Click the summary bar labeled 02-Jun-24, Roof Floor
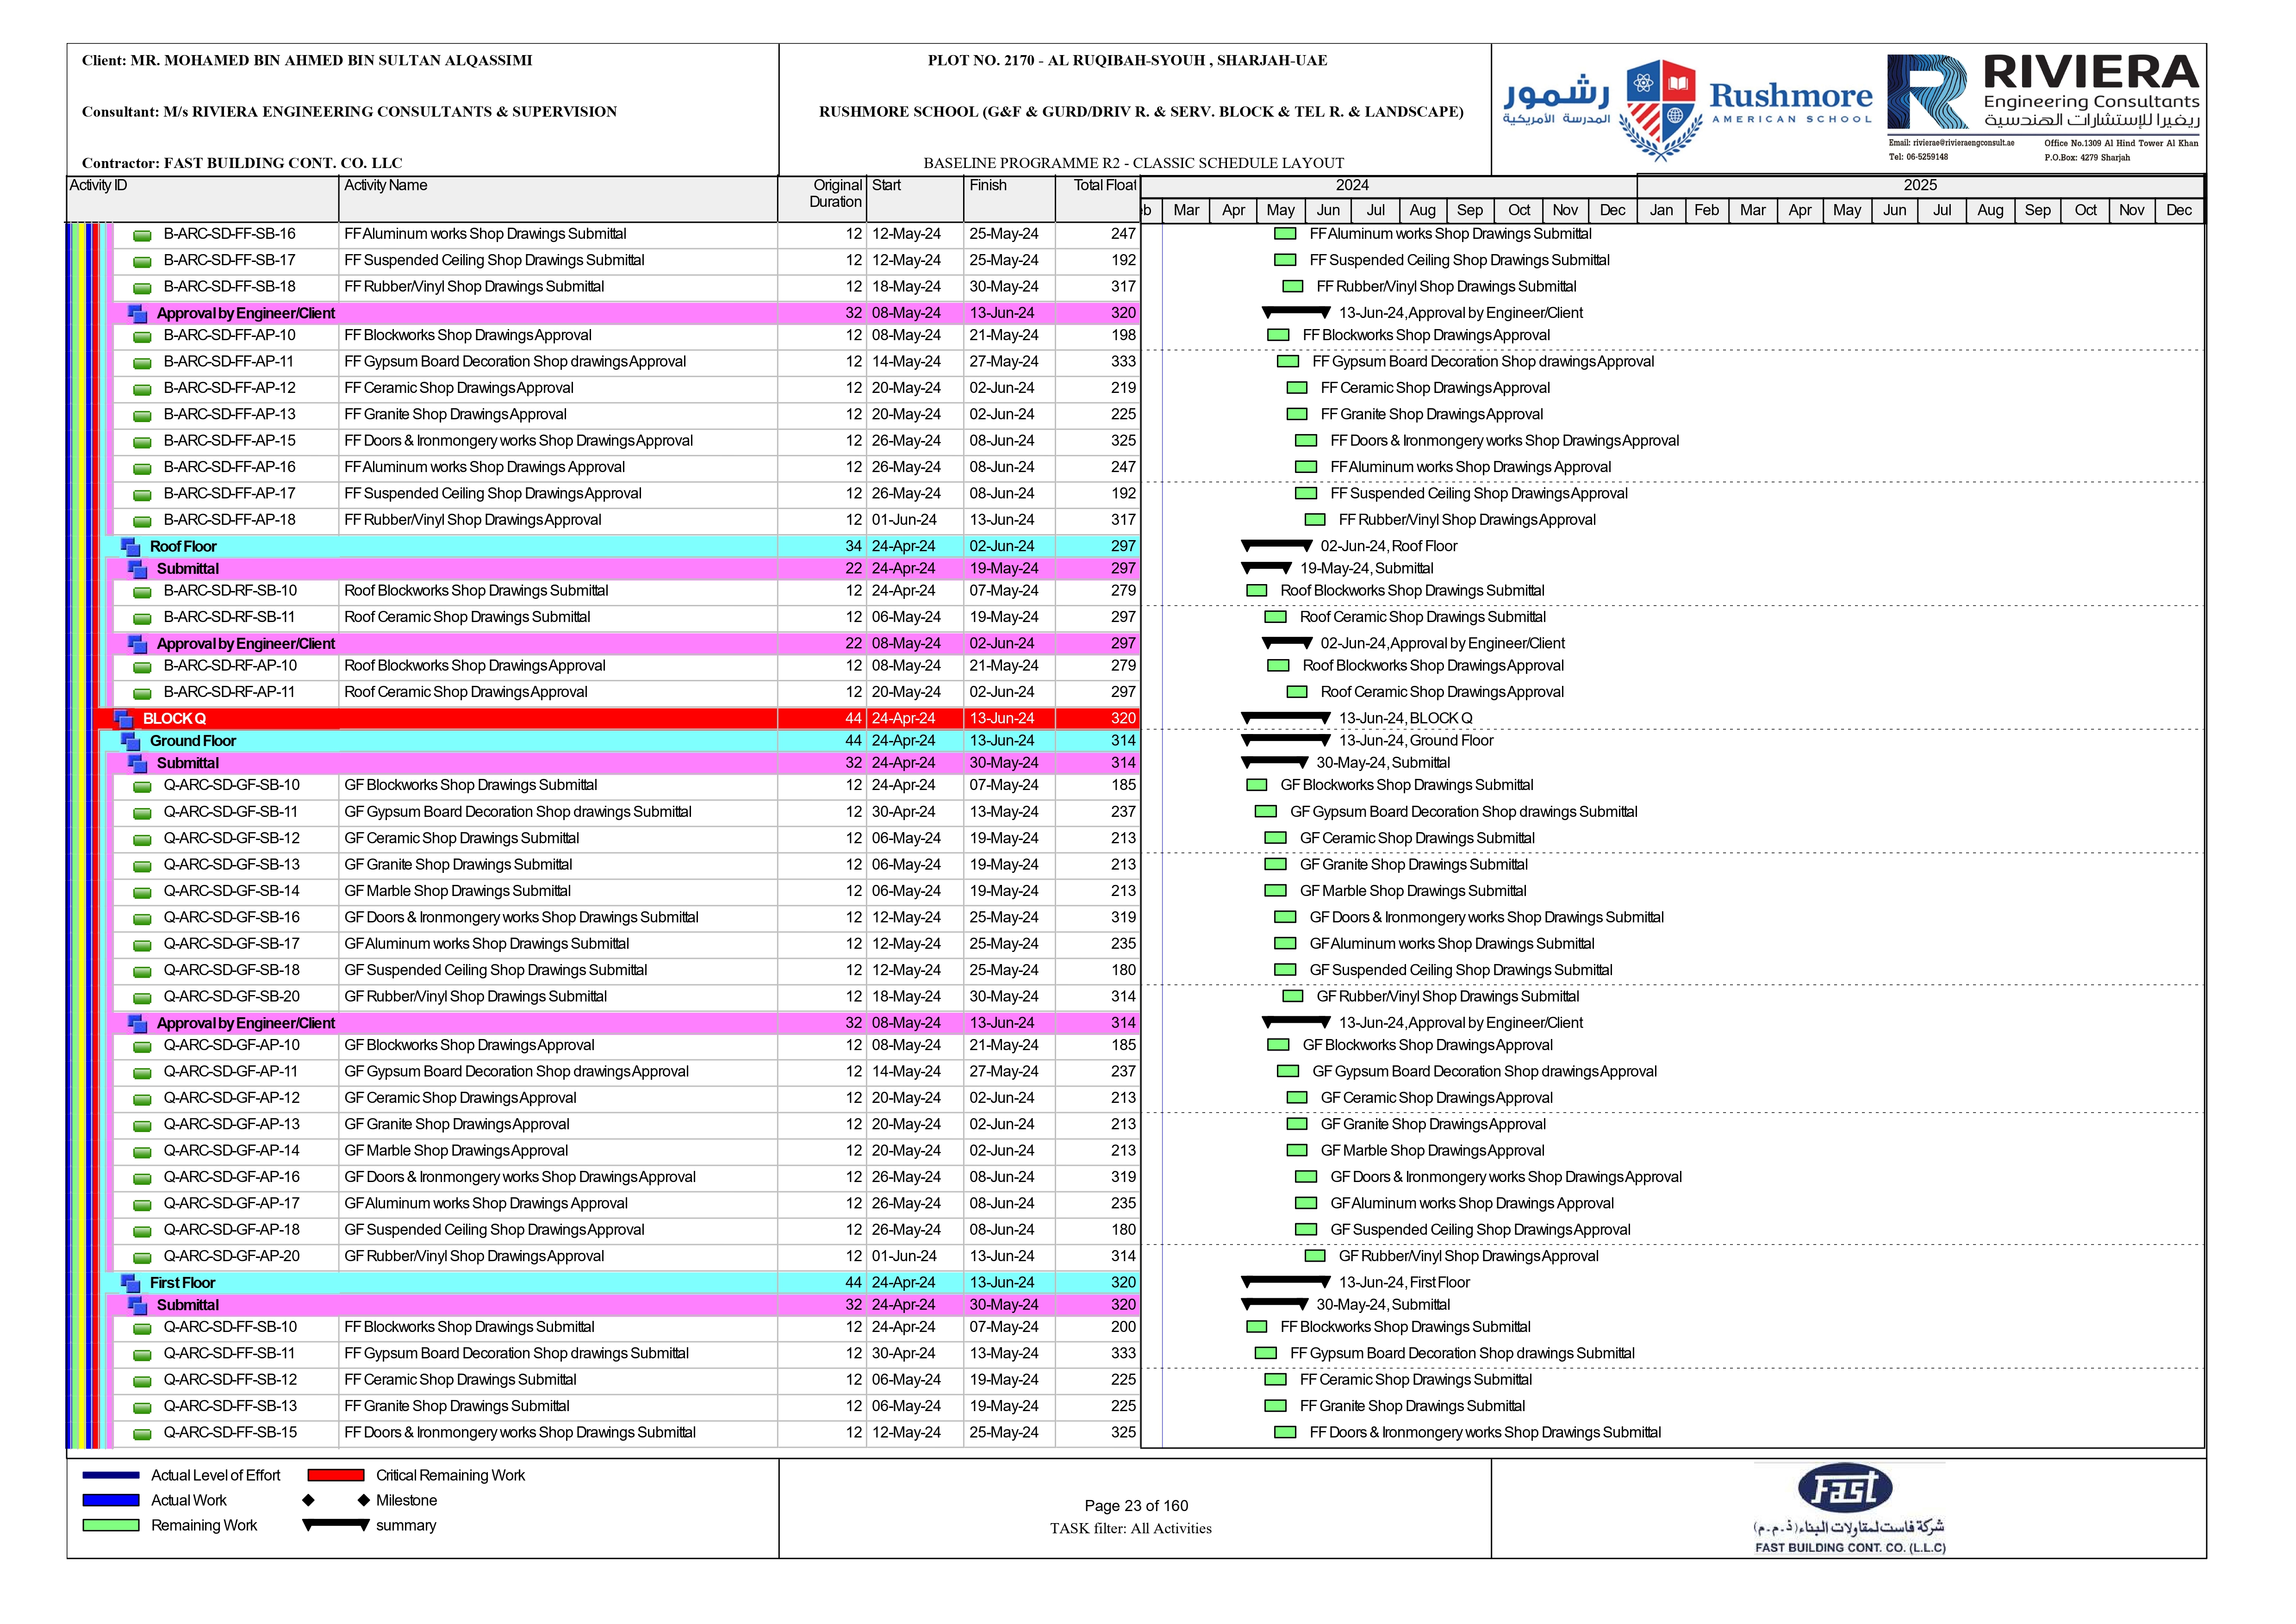This screenshot has width=2296, height=1624. pyautogui.click(x=1277, y=545)
